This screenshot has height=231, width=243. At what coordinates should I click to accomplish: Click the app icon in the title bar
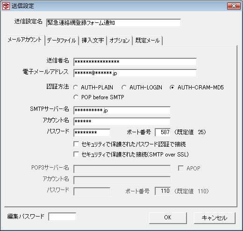(x=6, y=6)
